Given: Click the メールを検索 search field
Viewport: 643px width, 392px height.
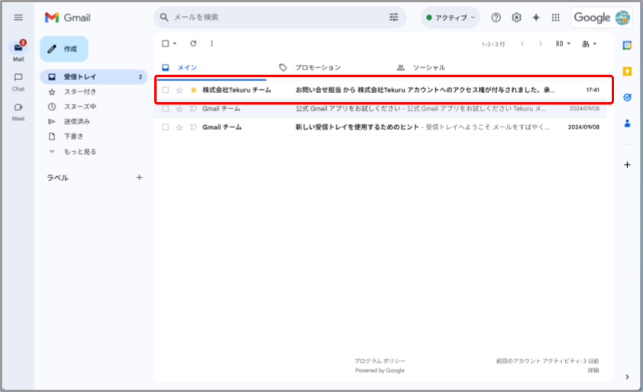Looking at the screenshot, I should (279, 18).
